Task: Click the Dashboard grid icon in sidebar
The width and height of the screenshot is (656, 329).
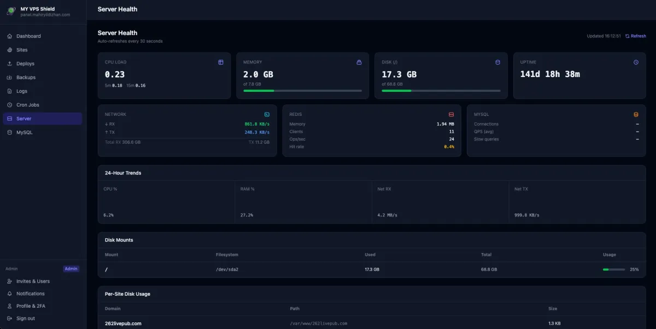Action: tap(10, 36)
